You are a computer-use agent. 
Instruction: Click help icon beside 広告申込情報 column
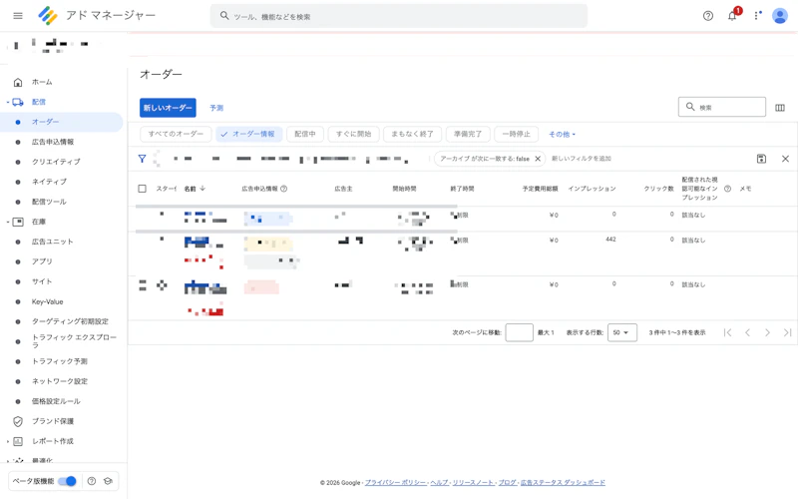pyautogui.click(x=284, y=189)
